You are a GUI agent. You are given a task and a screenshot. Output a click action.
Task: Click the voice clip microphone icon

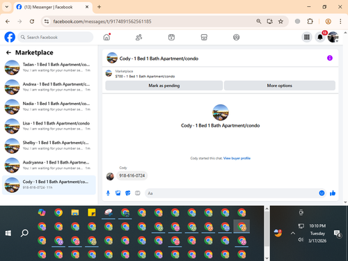108,193
